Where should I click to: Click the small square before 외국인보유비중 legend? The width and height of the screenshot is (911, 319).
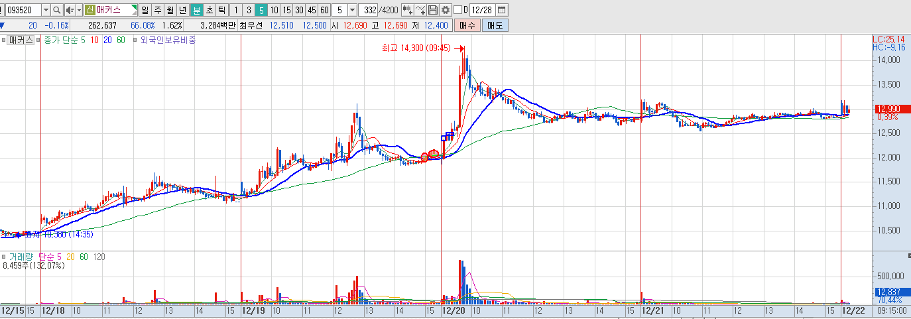135,40
